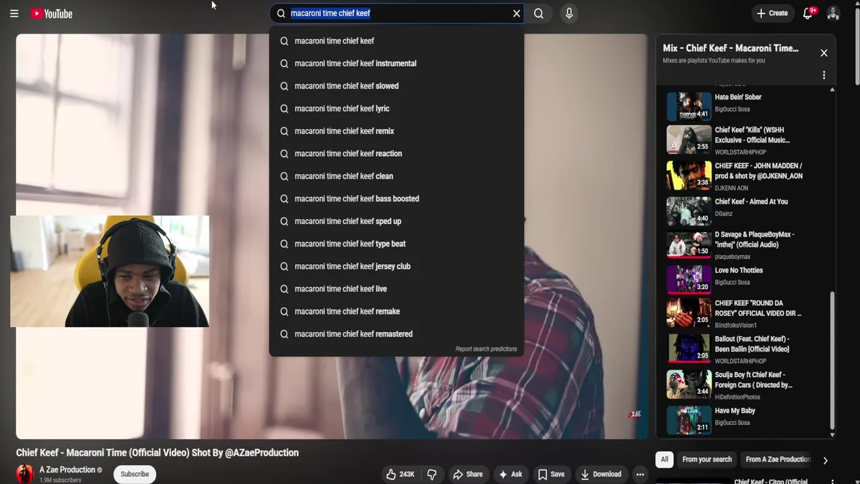Download the video

click(601, 474)
